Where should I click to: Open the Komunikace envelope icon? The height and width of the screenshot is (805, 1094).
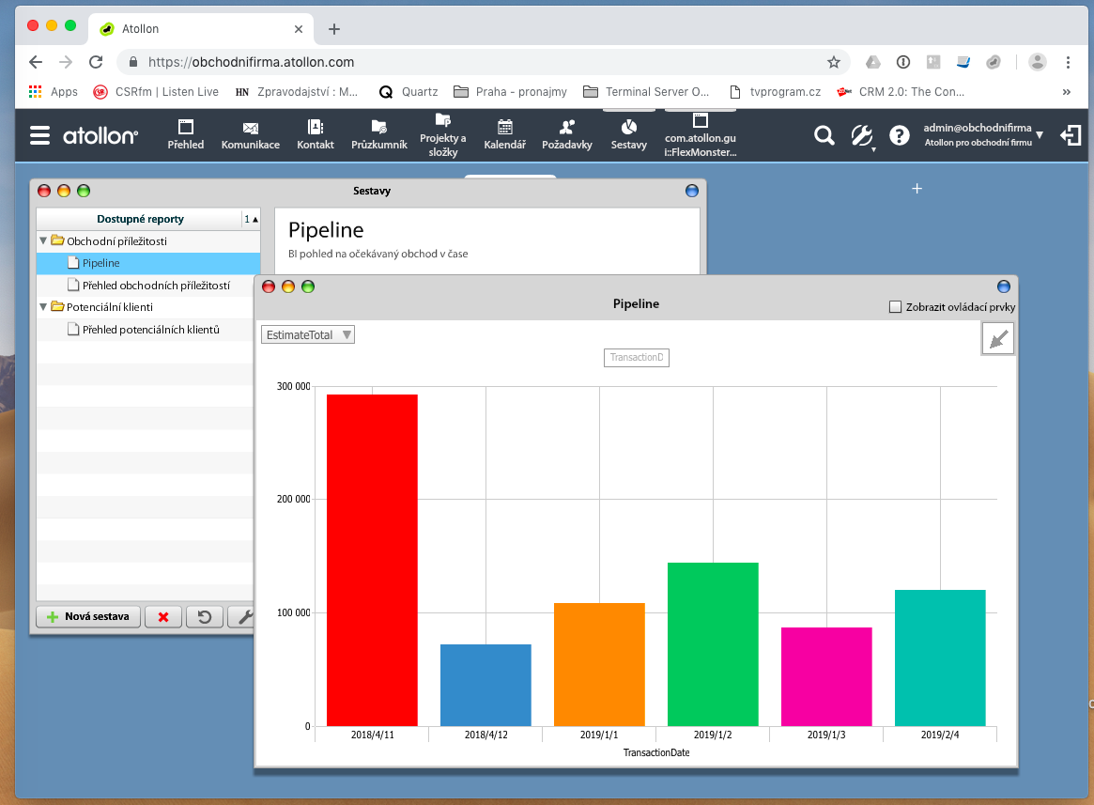250,128
